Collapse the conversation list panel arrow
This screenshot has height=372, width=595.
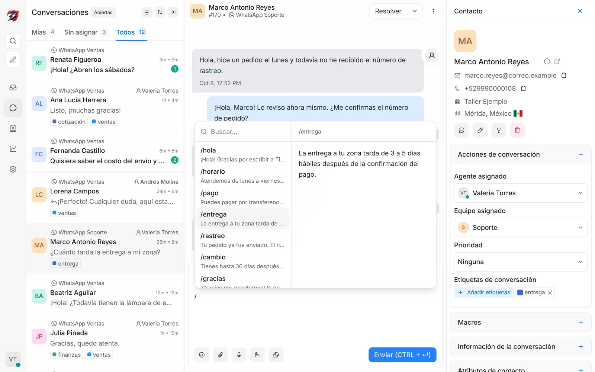pyautogui.click(x=173, y=12)
